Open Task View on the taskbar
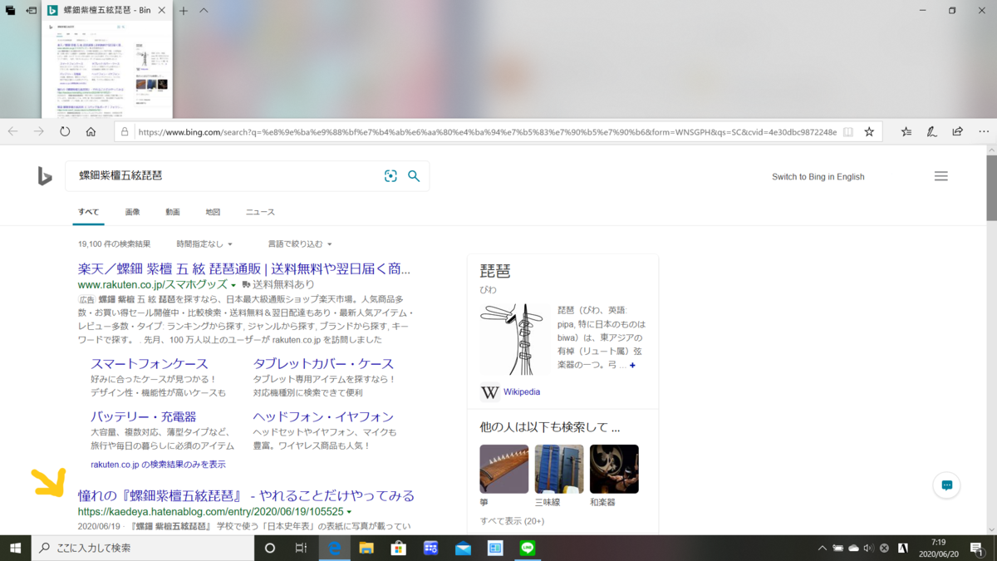Viewport: 997px width, 561px height. (302, 549)
